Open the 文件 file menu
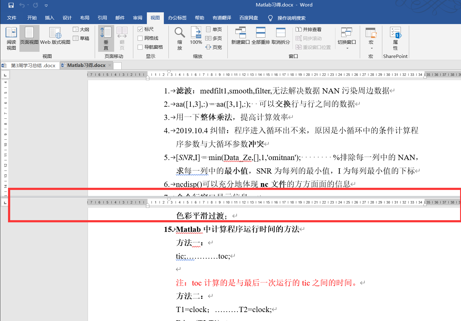 click(12, 18)
